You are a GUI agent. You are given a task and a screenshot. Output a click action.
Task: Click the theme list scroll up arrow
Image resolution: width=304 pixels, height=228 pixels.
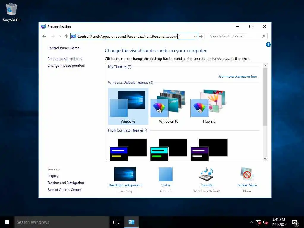click(265, 66)
